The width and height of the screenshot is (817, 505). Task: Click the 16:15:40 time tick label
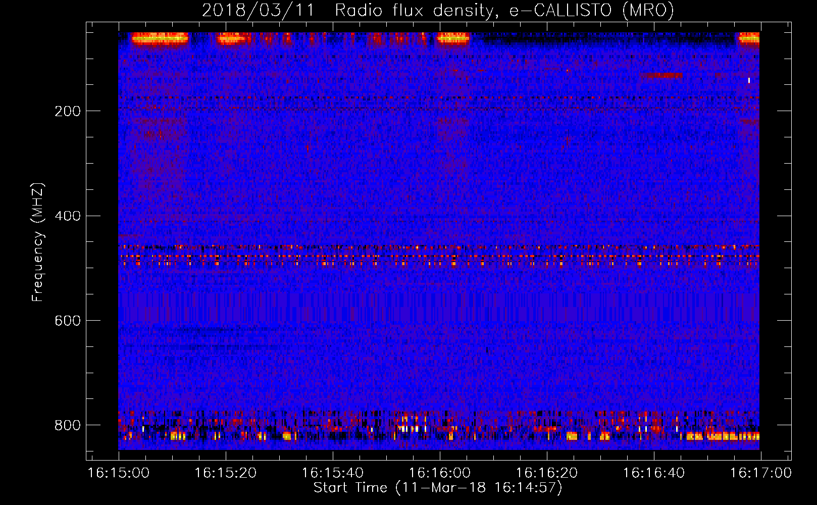pos(333,473)
